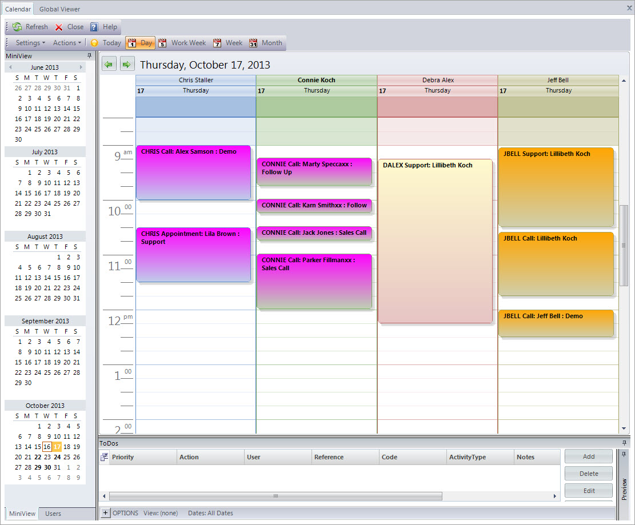Open the vertical Preview tab
This screenshot has width=635, height=525.
[x=624, y=489]
